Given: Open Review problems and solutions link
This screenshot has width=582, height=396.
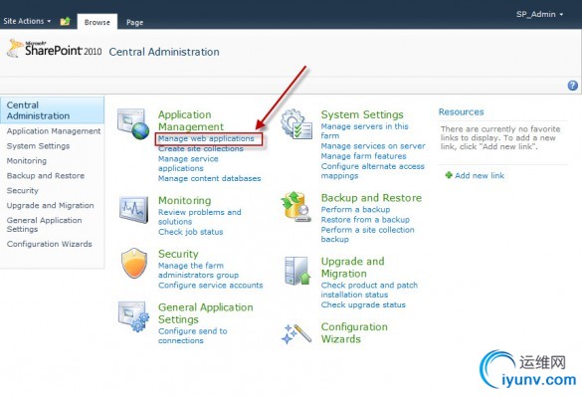Looking at the screenshot, I should click(x=200, y=217).
